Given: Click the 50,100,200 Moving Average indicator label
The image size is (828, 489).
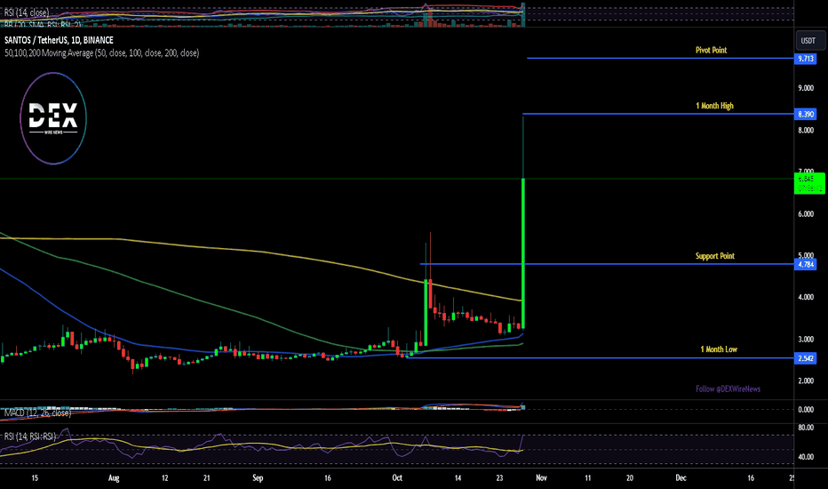Looking at the screenshot, I should tap(101, 52).
